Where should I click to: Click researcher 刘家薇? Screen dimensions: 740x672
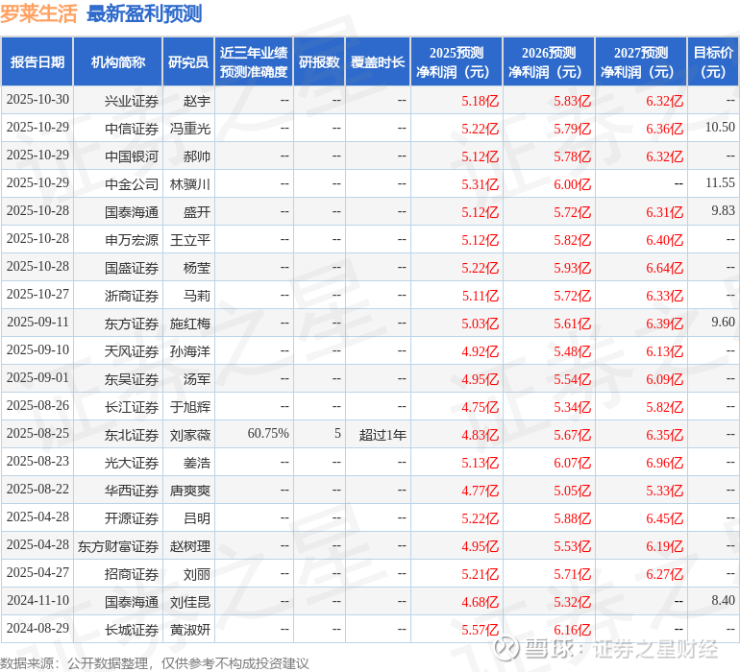[190, 435]
